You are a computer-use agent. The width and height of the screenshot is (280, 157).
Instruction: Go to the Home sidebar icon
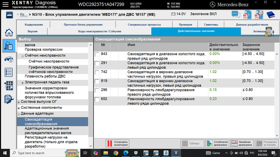click(9, 33)
